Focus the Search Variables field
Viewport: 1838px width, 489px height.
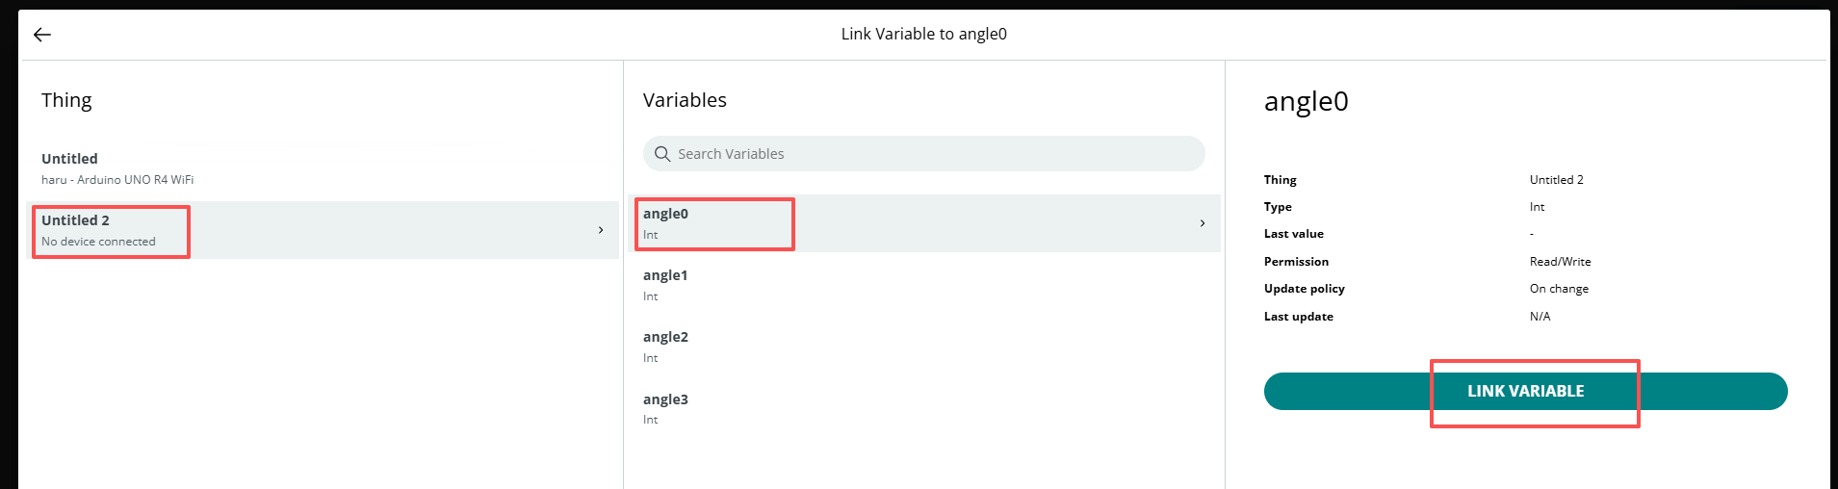coord(924,154)
